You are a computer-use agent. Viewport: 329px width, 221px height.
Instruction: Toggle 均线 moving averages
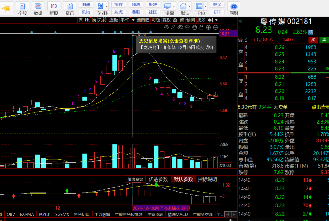tap(156, 20)
